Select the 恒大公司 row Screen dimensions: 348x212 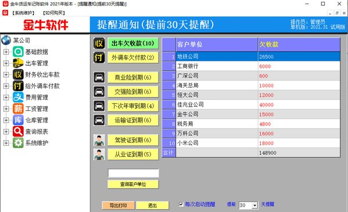[x=251, y=95]
